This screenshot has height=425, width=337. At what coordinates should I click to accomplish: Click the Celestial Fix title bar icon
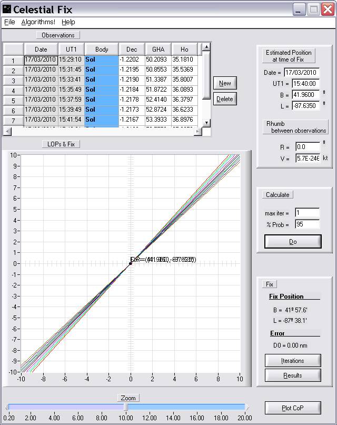[x=7, y=9]
